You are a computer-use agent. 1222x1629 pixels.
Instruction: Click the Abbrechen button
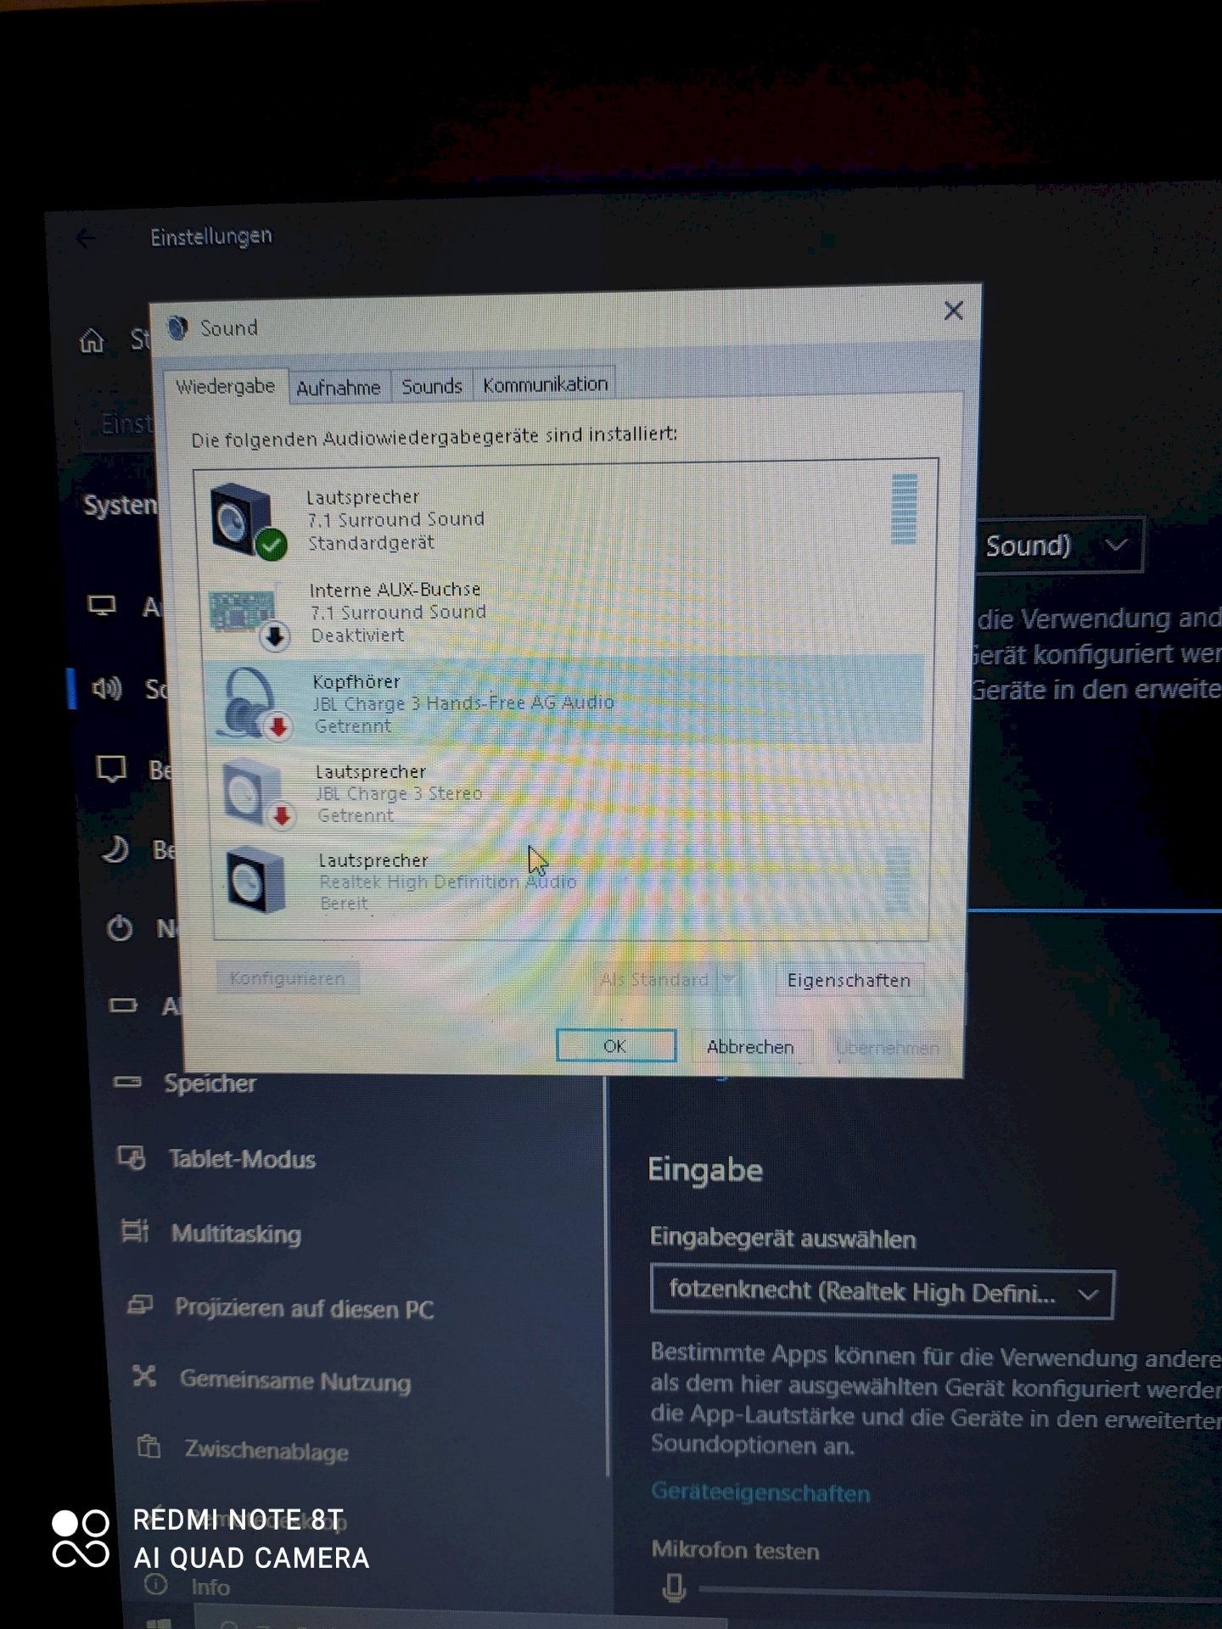tap(751, 1047)
